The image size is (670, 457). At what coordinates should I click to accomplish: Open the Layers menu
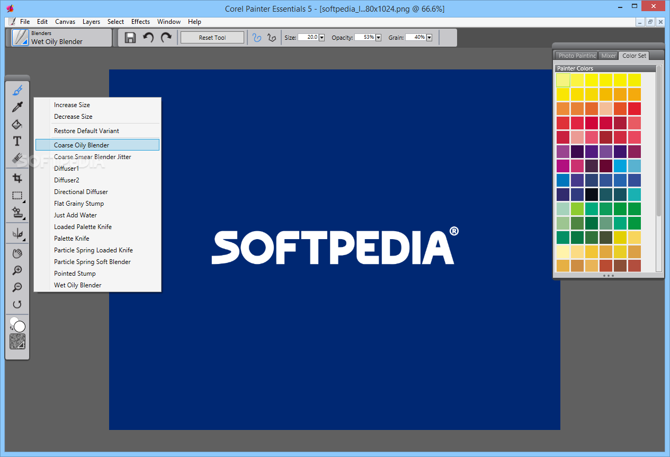(x=91, y=22)
